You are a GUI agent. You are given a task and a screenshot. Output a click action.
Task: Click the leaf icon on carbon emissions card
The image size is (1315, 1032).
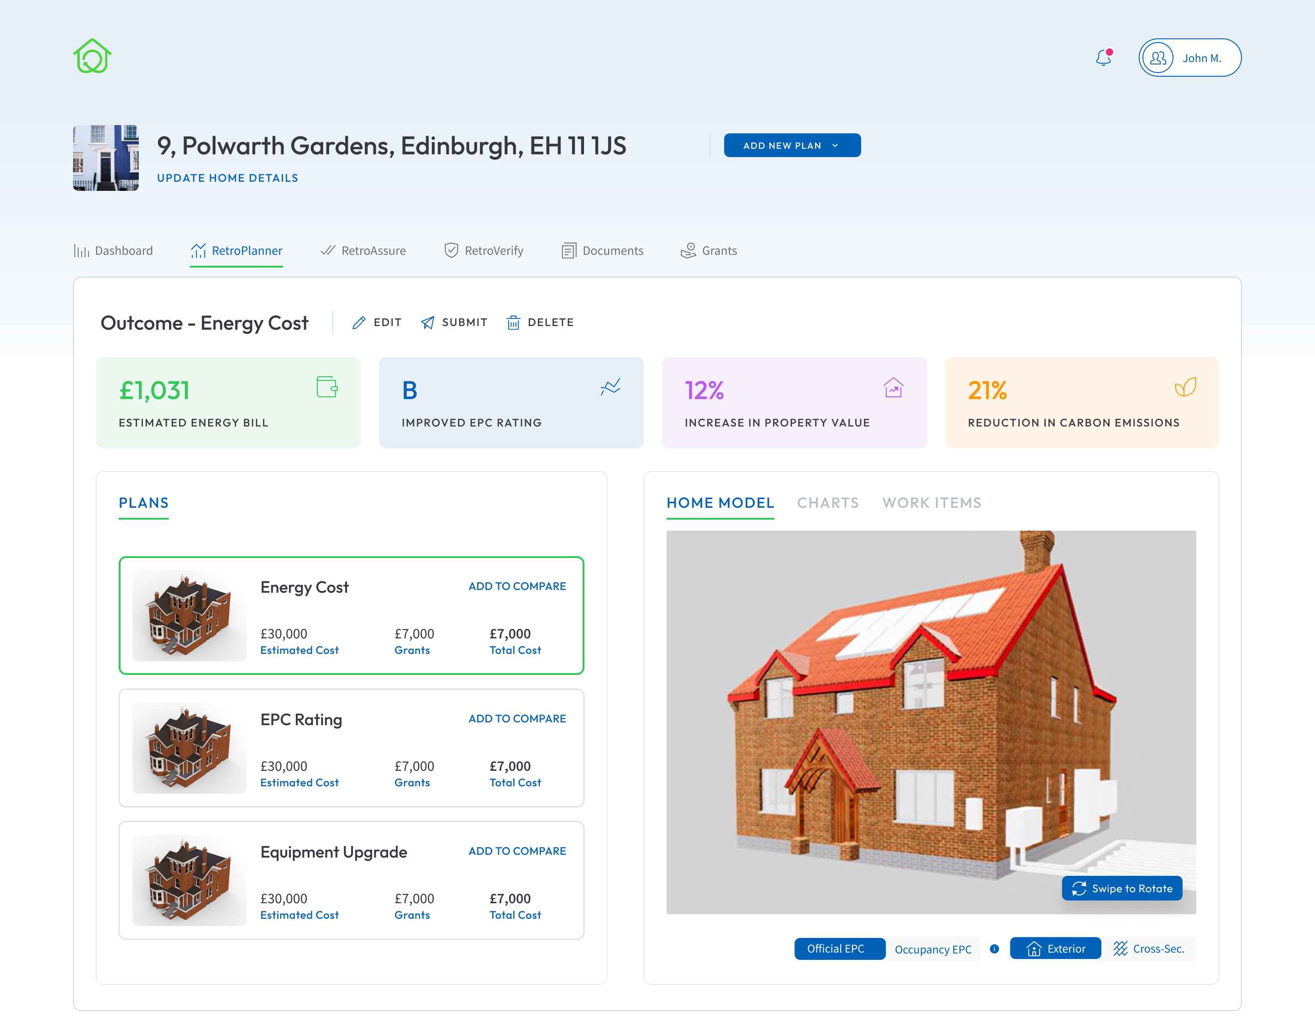(1186, 387)
